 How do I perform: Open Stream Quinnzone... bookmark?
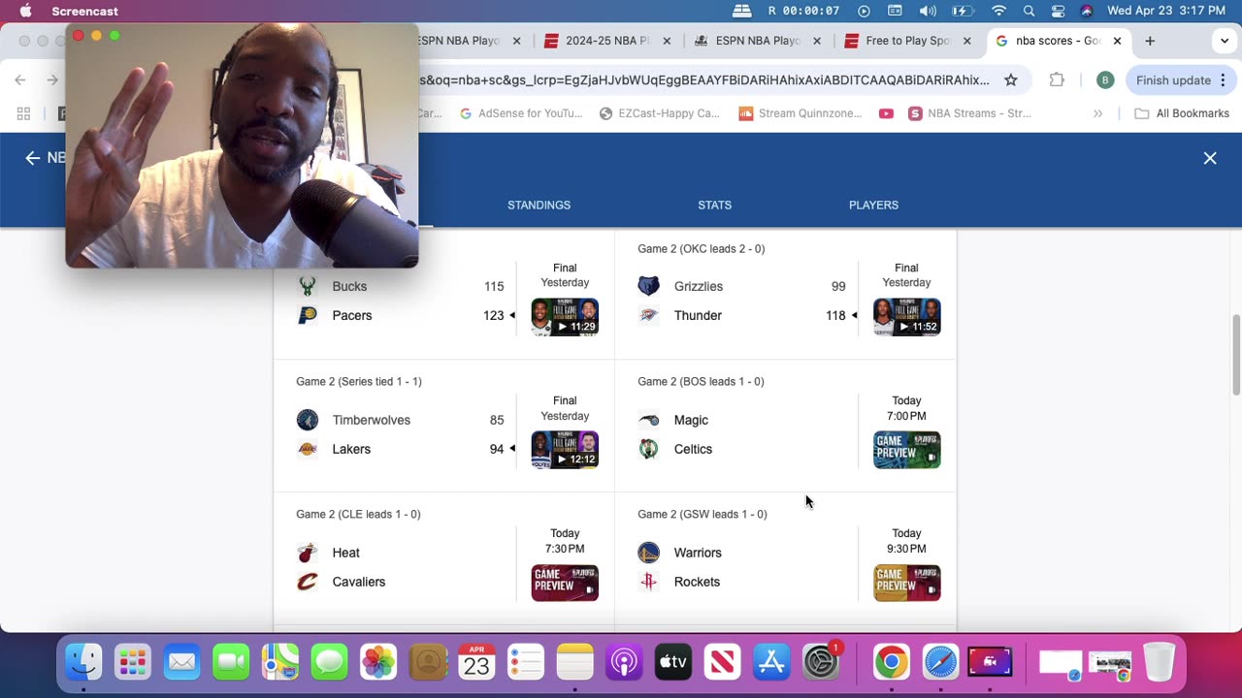click(801, 113)
